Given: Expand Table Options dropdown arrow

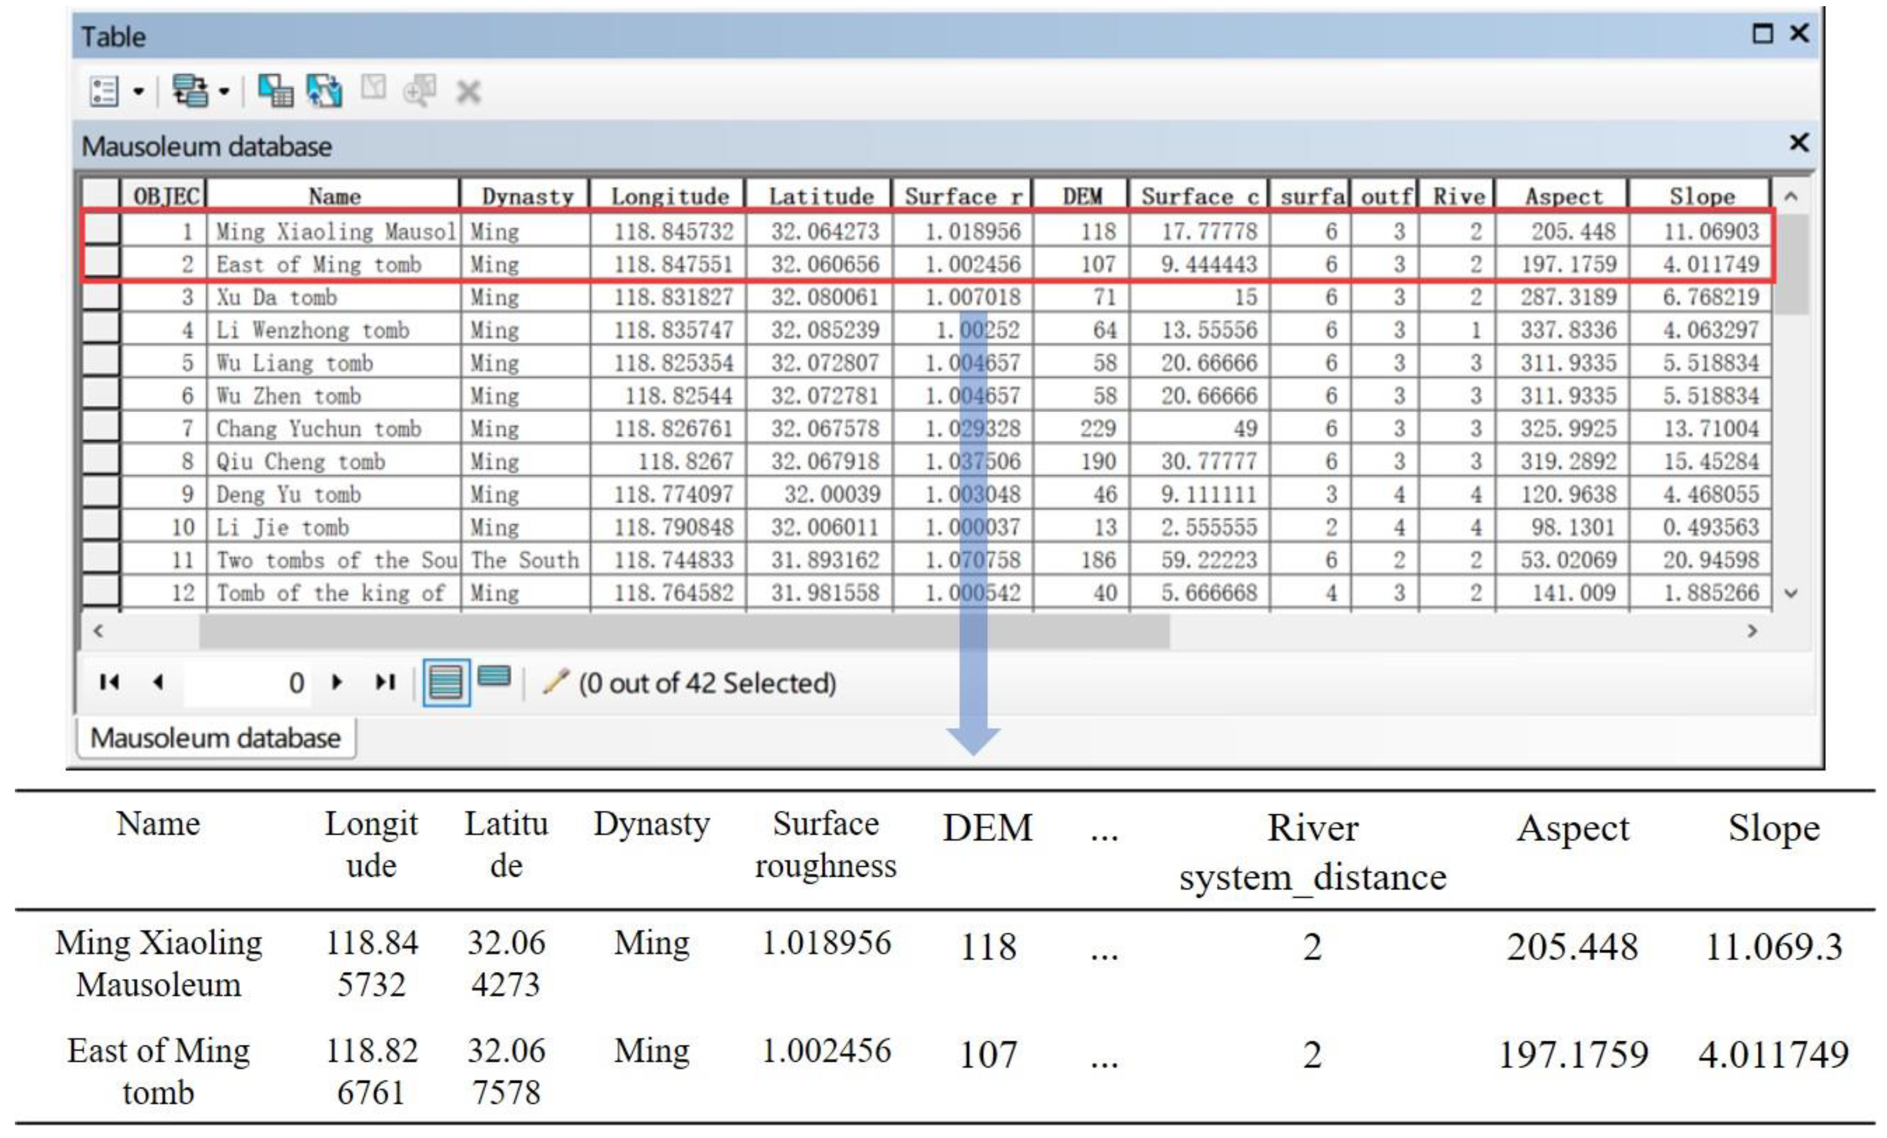Looking at the screenshot, I should [x=138, y=92].
